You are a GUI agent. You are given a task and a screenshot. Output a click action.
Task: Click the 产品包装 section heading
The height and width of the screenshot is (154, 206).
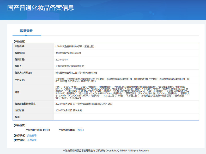click(20, 125)
